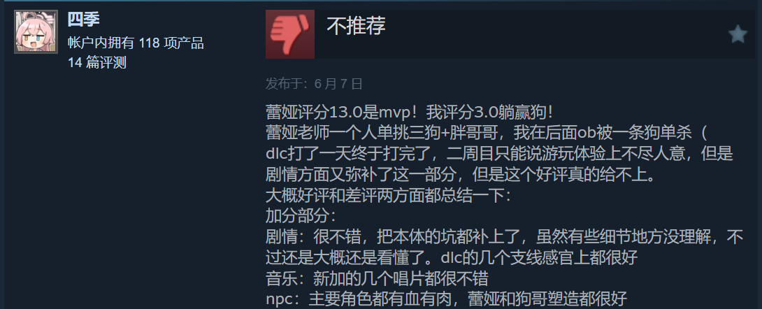Click the 音乐:新加的几个唱片都很不错 line
The width and height of the screenshot is (762, 309).
point(377,279)
